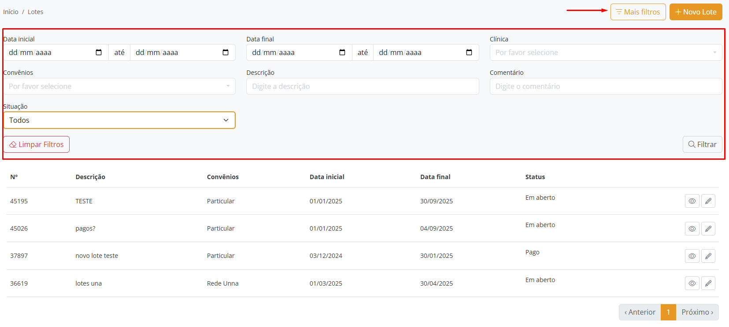Click first Data inicial date input

tap(56, 52)
